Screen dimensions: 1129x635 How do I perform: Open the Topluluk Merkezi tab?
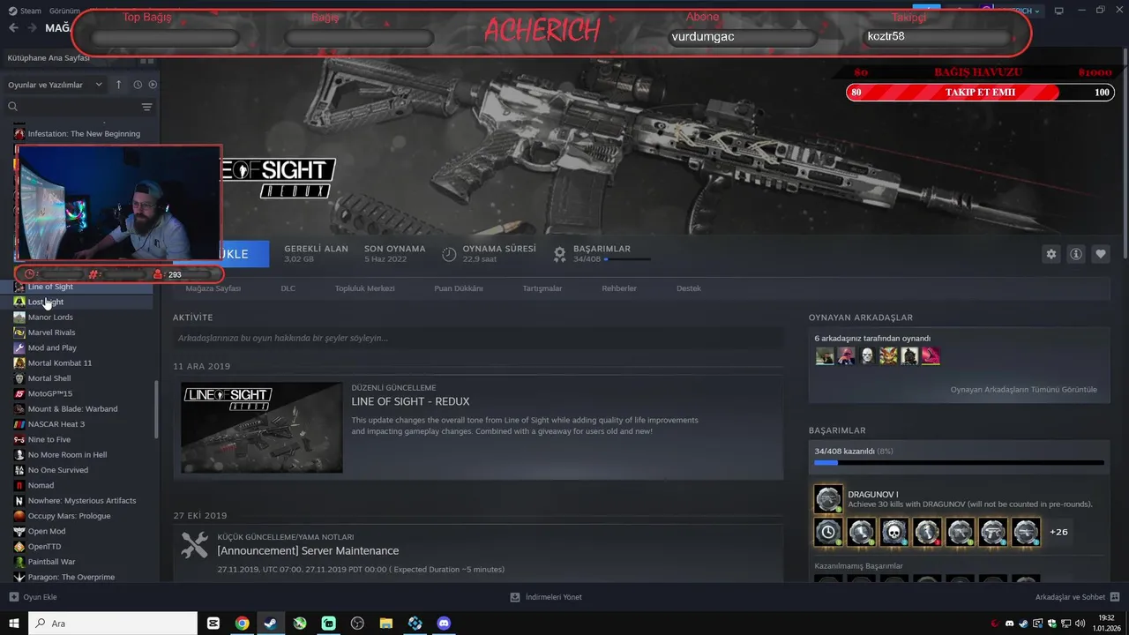(364, 288)
